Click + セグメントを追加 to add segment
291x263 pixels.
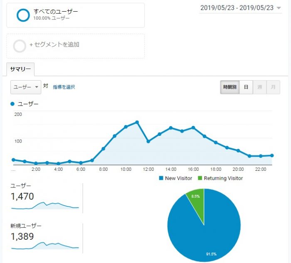[54, 45]
